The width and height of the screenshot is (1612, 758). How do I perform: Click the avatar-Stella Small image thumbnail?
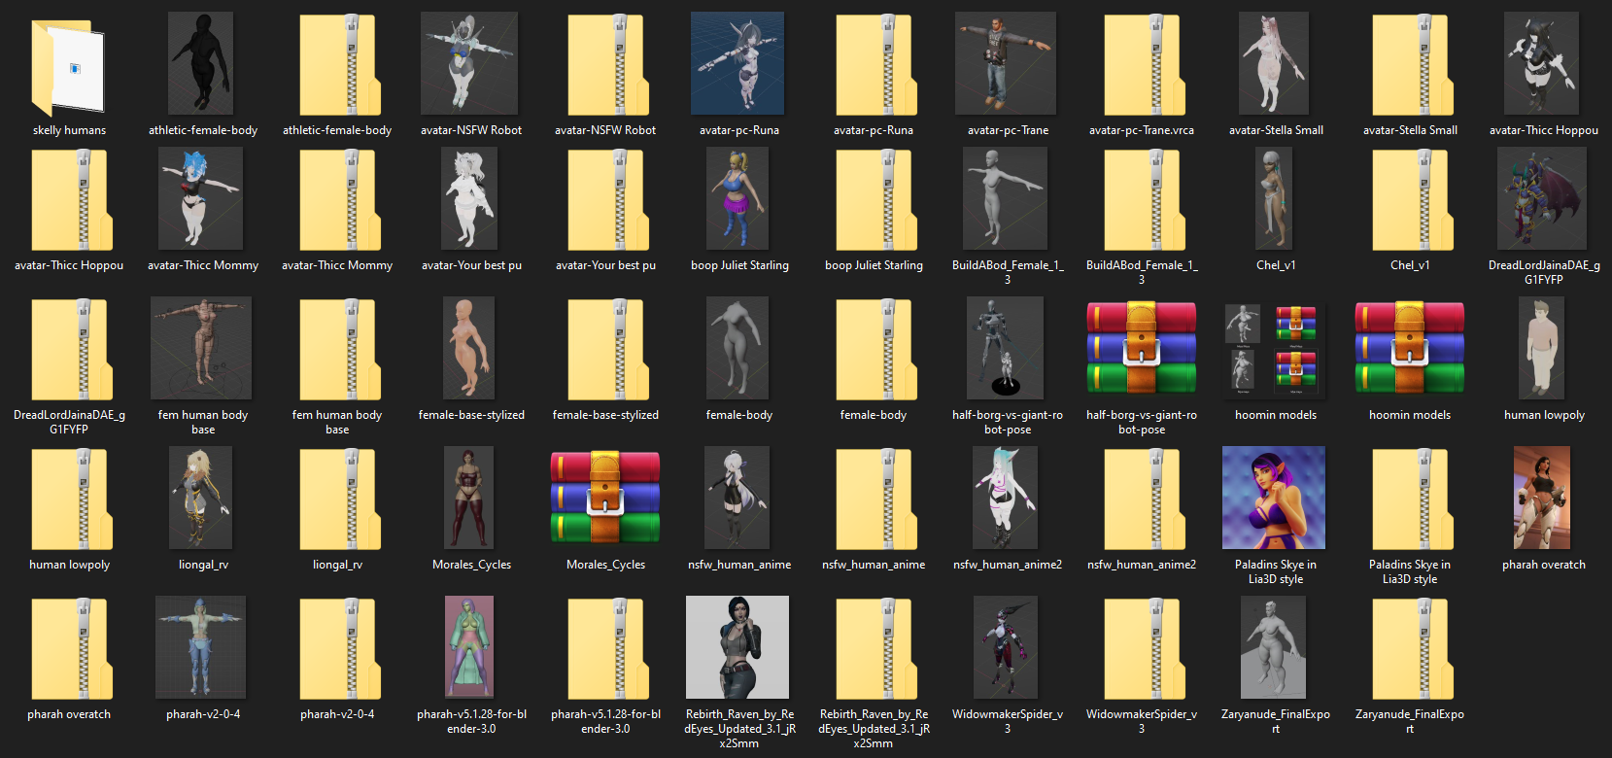point(1274,63)
